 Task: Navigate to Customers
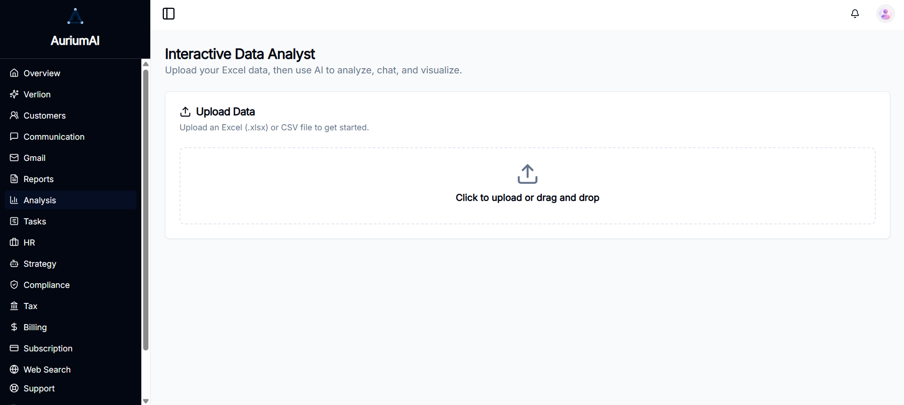pos(44,115)
